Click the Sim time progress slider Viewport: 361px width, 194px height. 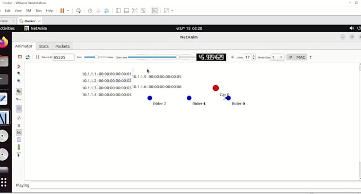[x=161, y=57]
